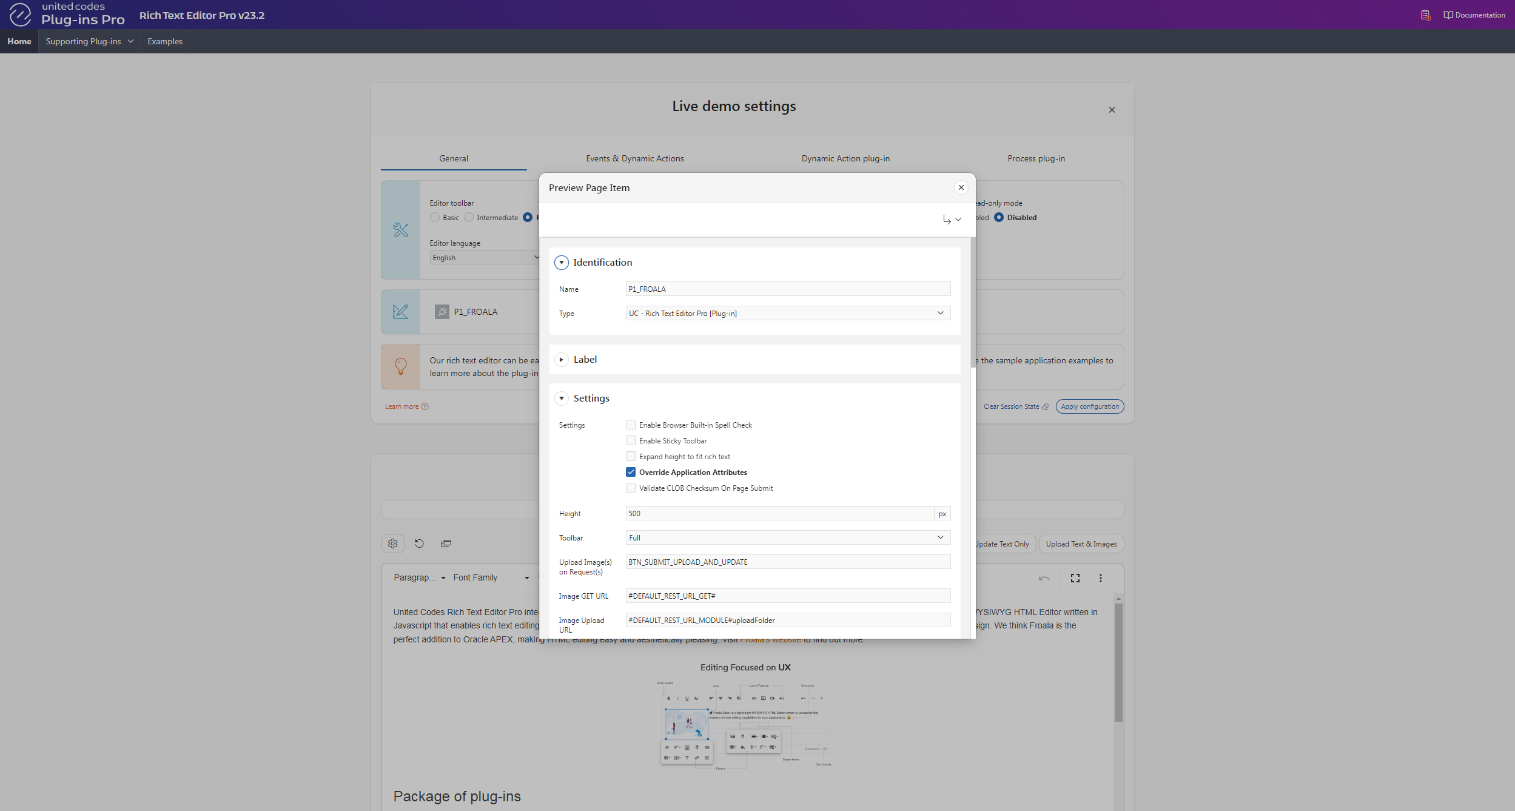The height and width of the screenshot is (811, 1515).
Task: Open the Paragraph format dropdown
Action: point(419,577)
